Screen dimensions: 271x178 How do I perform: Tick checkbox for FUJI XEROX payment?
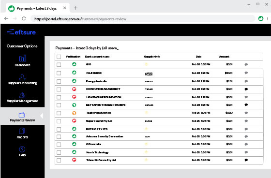click(59, 73)
